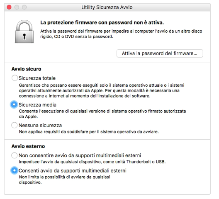The image size is (219, 199).
Task: Click the Thunderbolt o USB description text
Action: click(92, 162)
